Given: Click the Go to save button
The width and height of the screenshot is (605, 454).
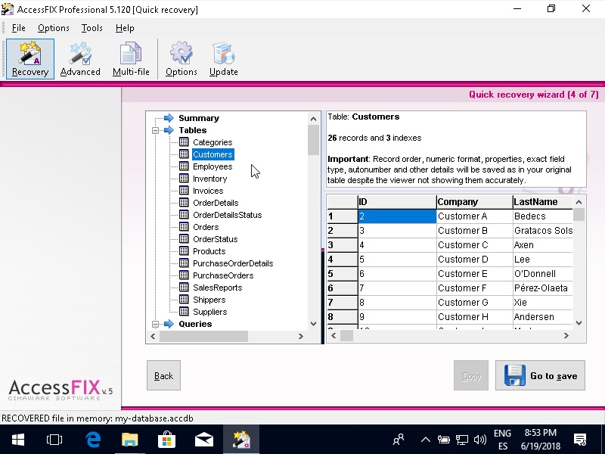Looking at the screenshot, I should click(540, 375).
